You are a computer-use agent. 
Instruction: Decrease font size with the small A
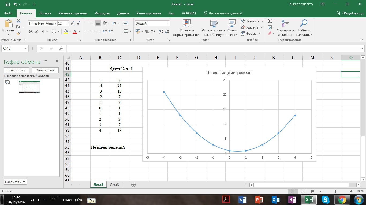point(78,23)
